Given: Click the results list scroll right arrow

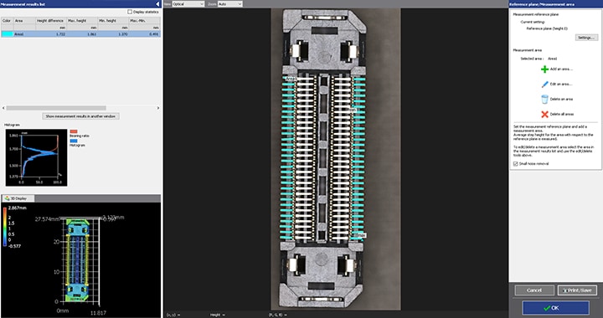Looking at the screenshot, I should [x=158, y=108].
